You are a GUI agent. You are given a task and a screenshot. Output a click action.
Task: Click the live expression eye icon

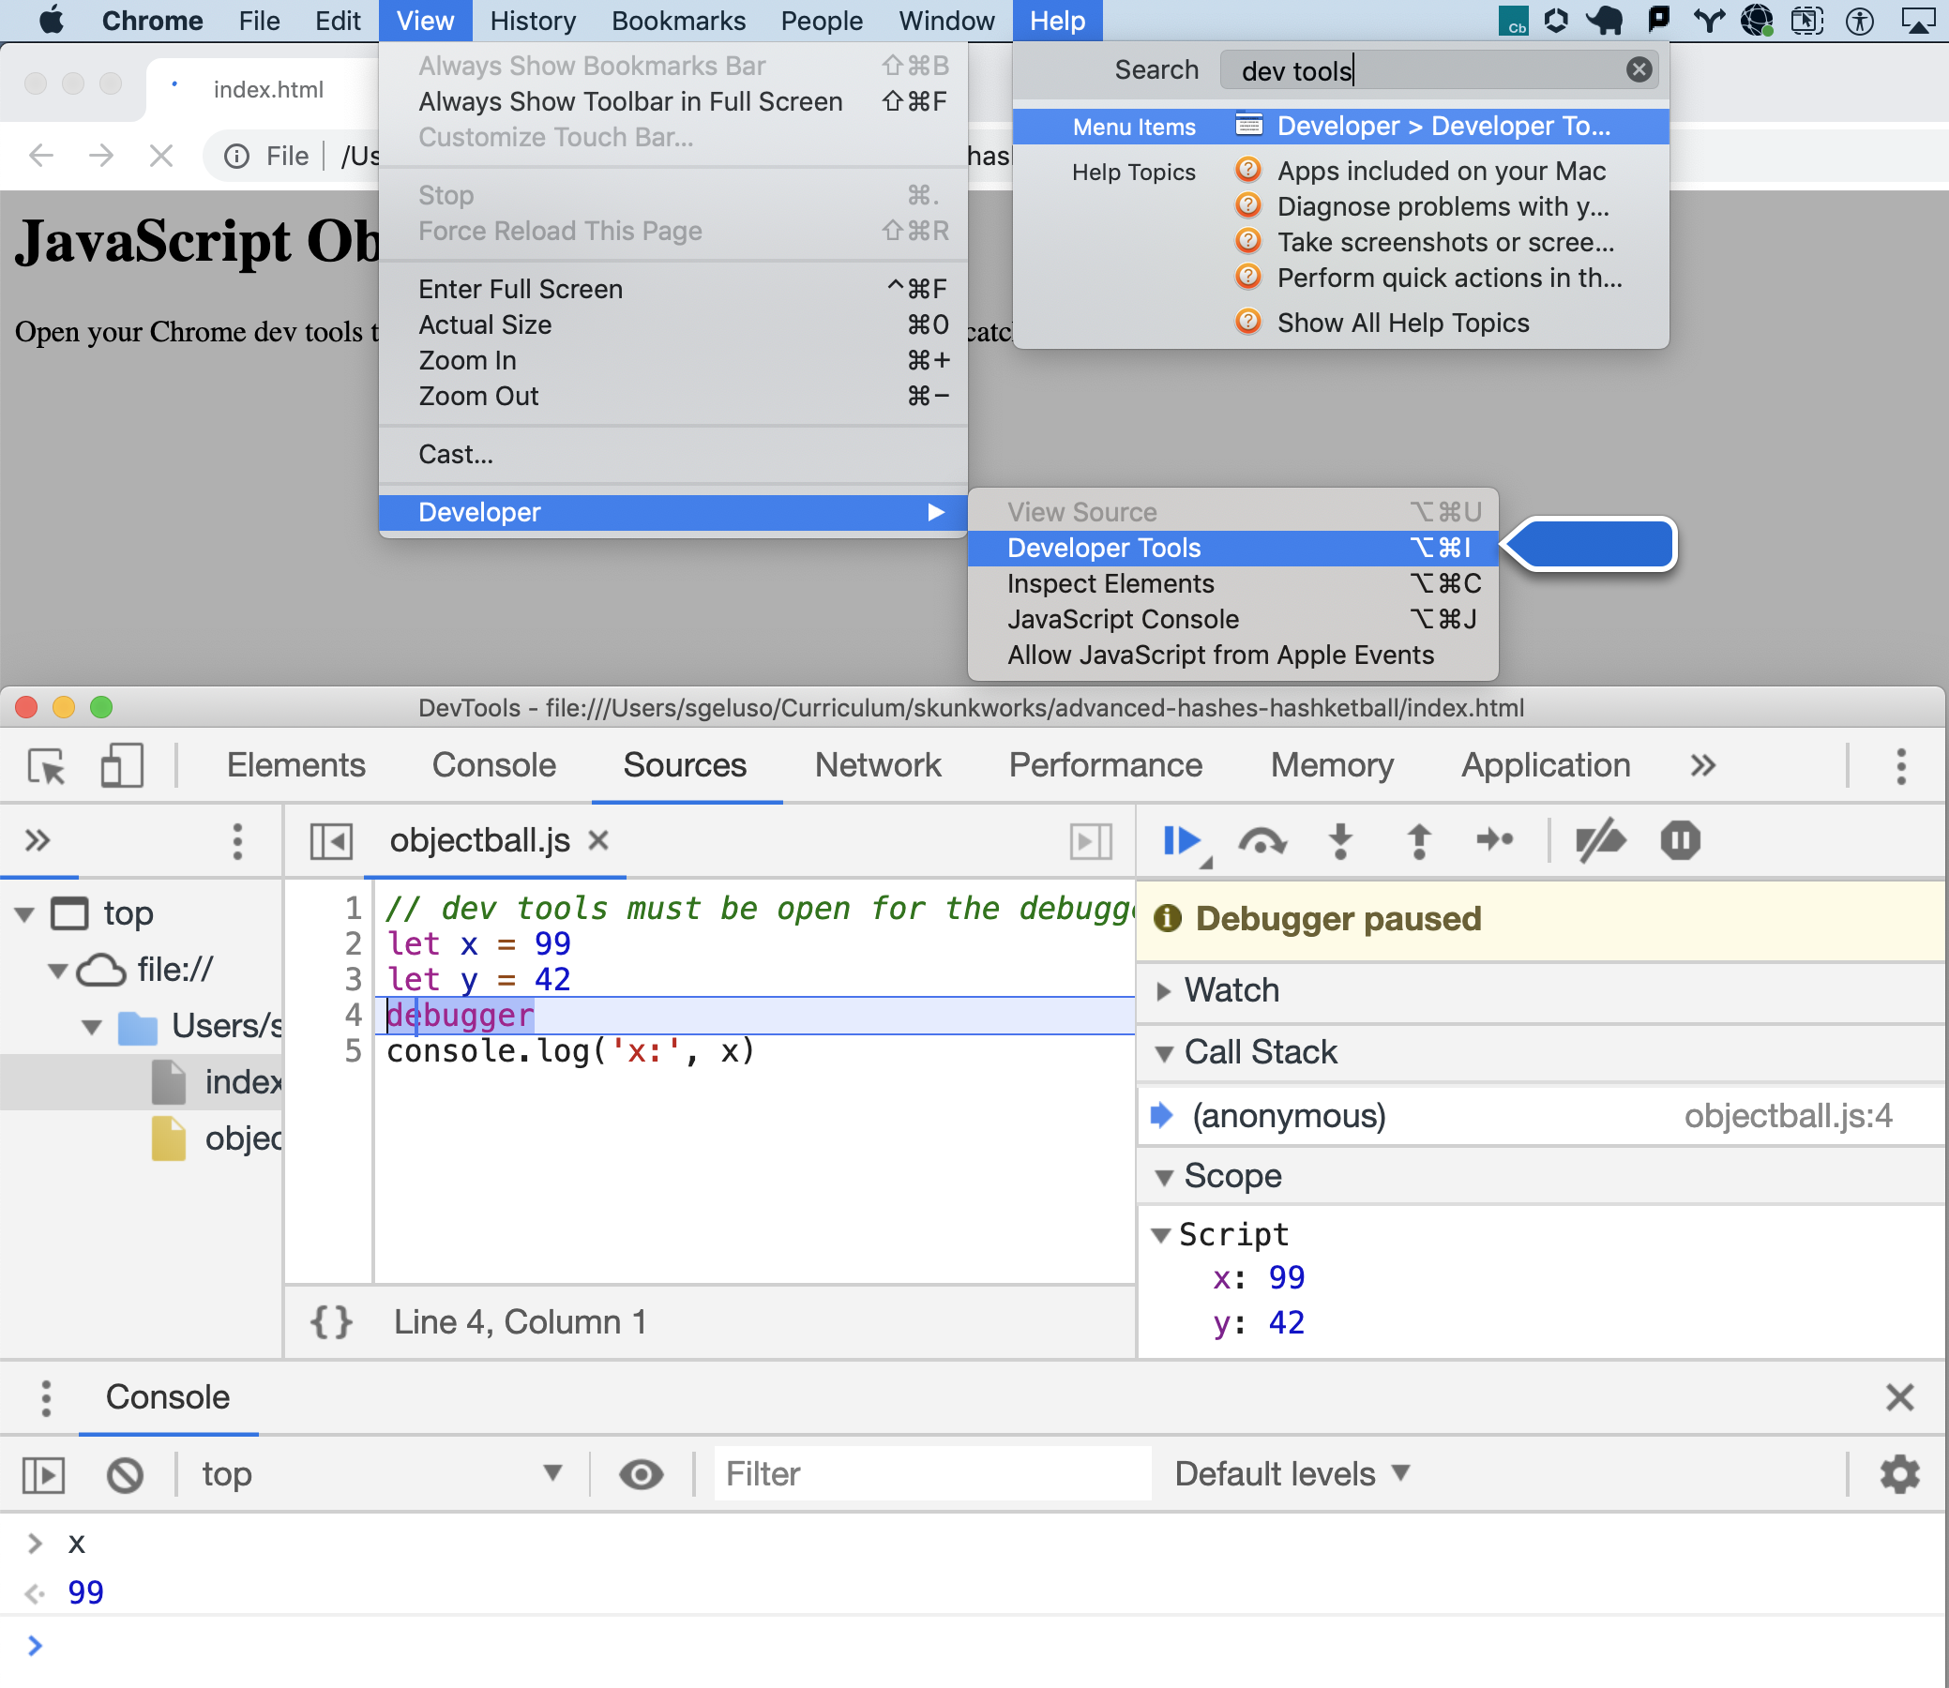click(641, 1474)
